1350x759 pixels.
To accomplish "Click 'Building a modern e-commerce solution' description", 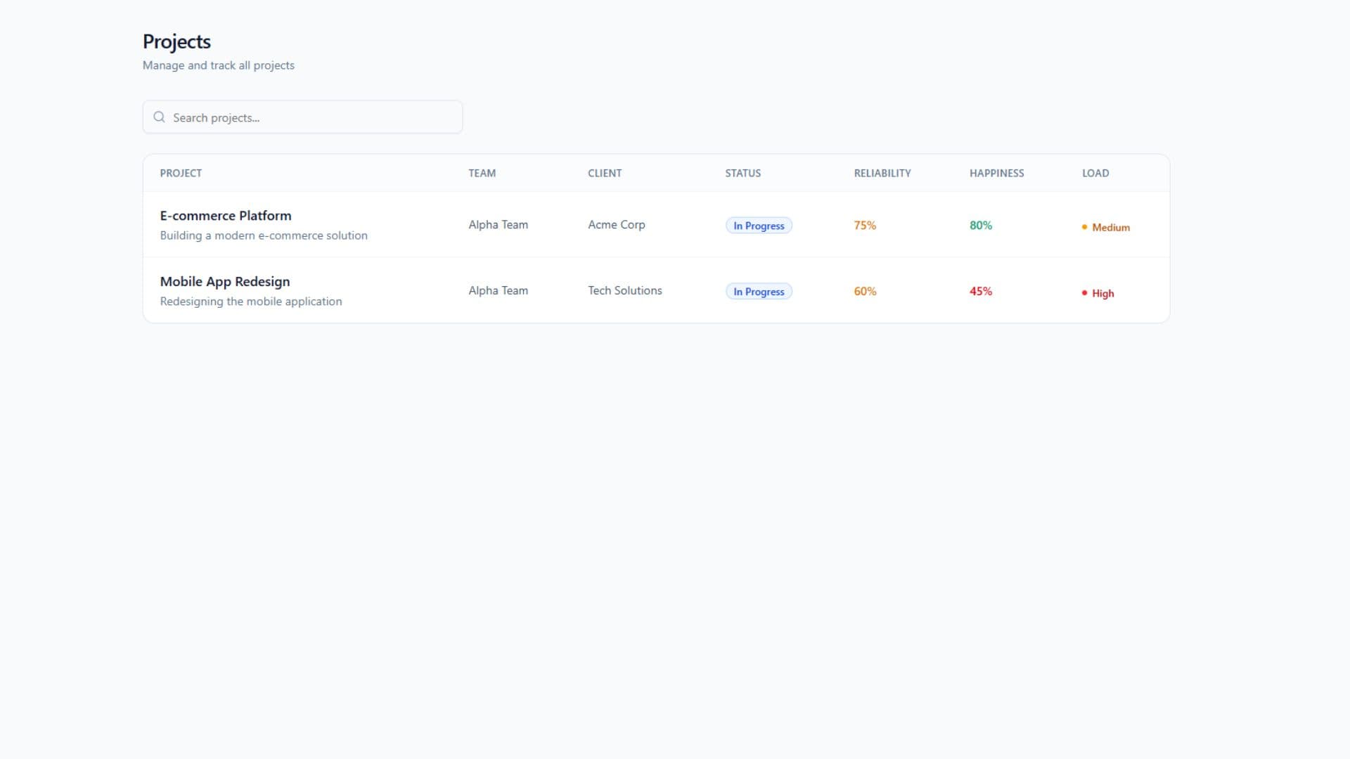I will click(x=264, y=236).
